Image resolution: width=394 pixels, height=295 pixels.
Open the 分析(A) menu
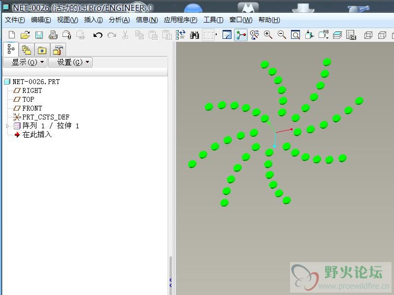[119, 20]
